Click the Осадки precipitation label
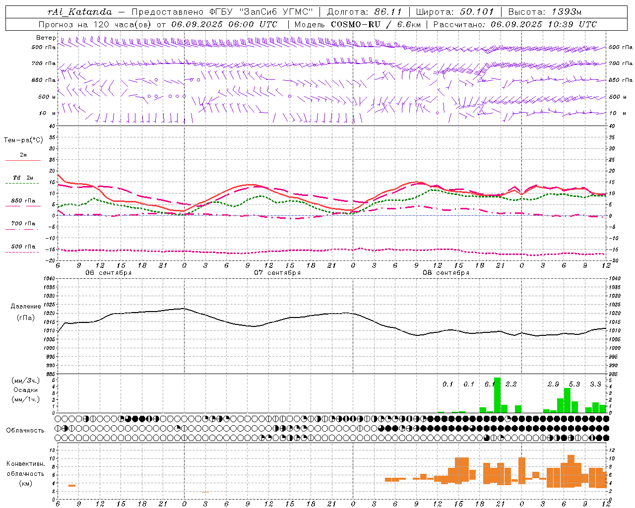This screenshot has width=635, height=508. point(26,390)
